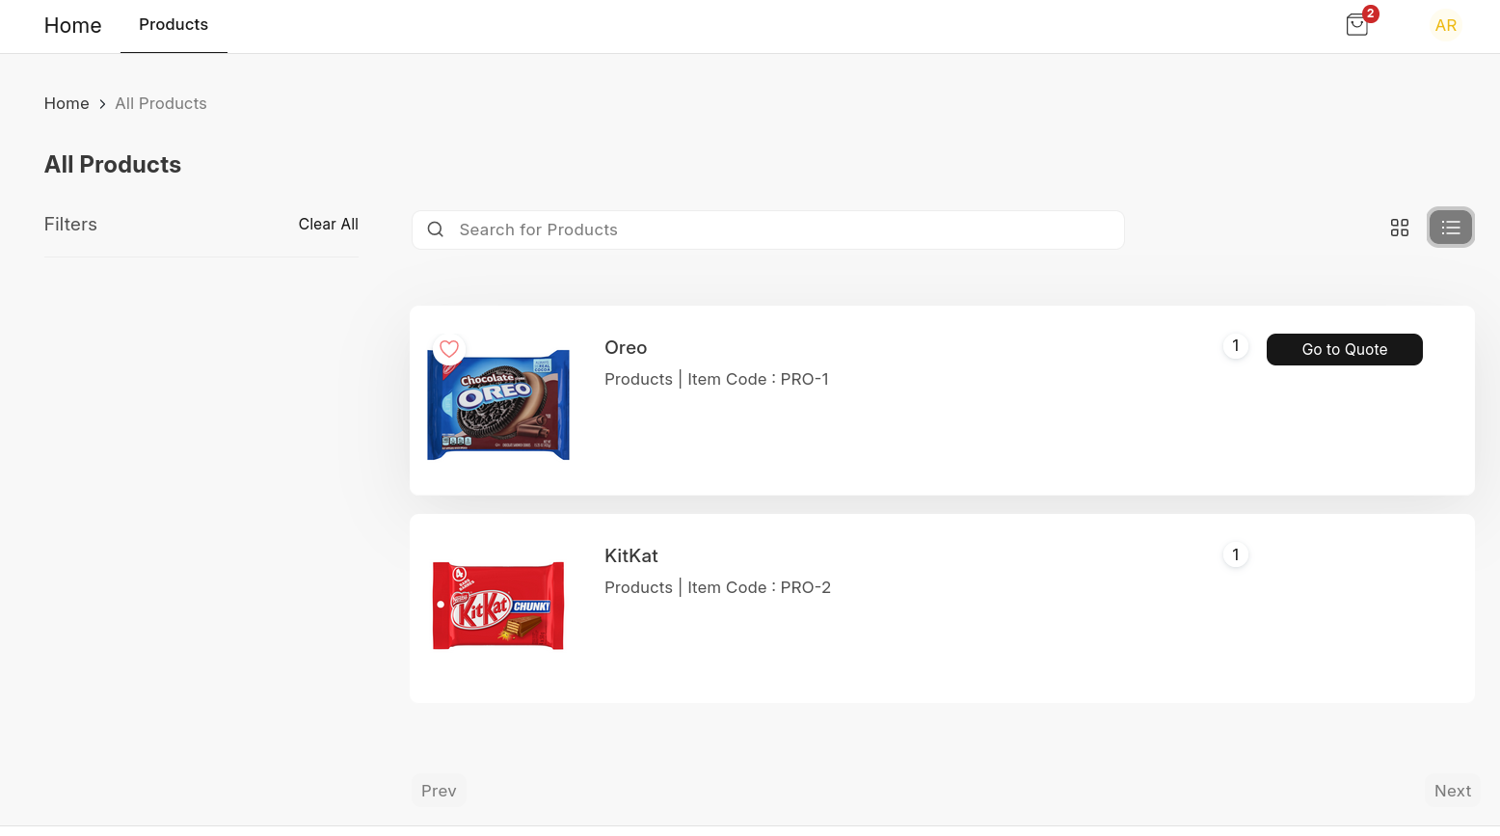
Task: Open the shopping cart icon
Action: click(x=1357, y=25)
